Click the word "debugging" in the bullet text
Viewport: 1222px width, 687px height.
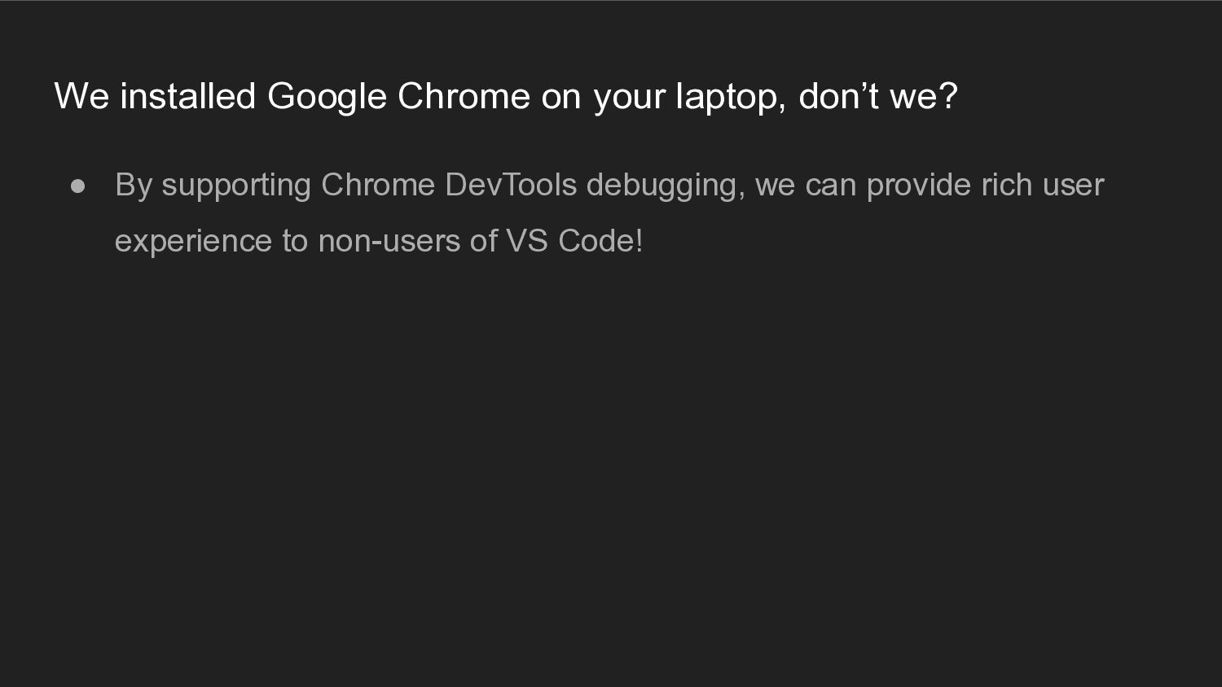tap(666, 185)
